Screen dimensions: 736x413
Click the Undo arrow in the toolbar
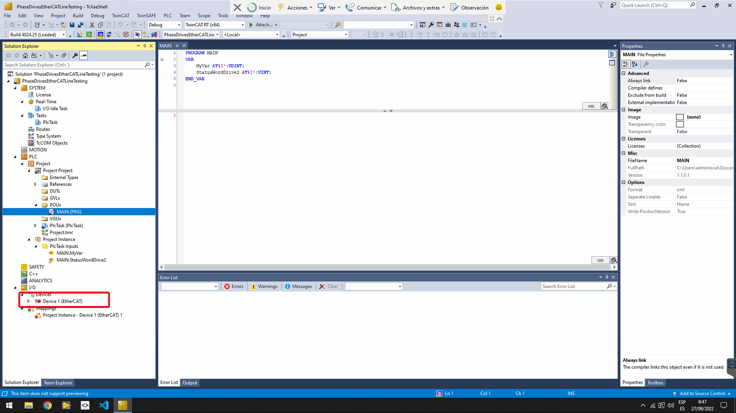tap(120, 25)
